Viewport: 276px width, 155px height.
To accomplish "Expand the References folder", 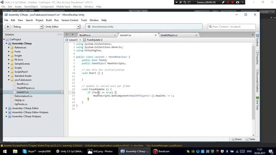I will tap(9, 47).
